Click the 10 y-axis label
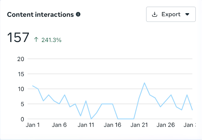203x140 pixels. coord(21,89)
